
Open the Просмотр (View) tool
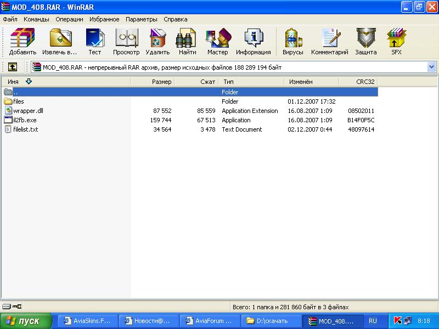tap(126, 42)
